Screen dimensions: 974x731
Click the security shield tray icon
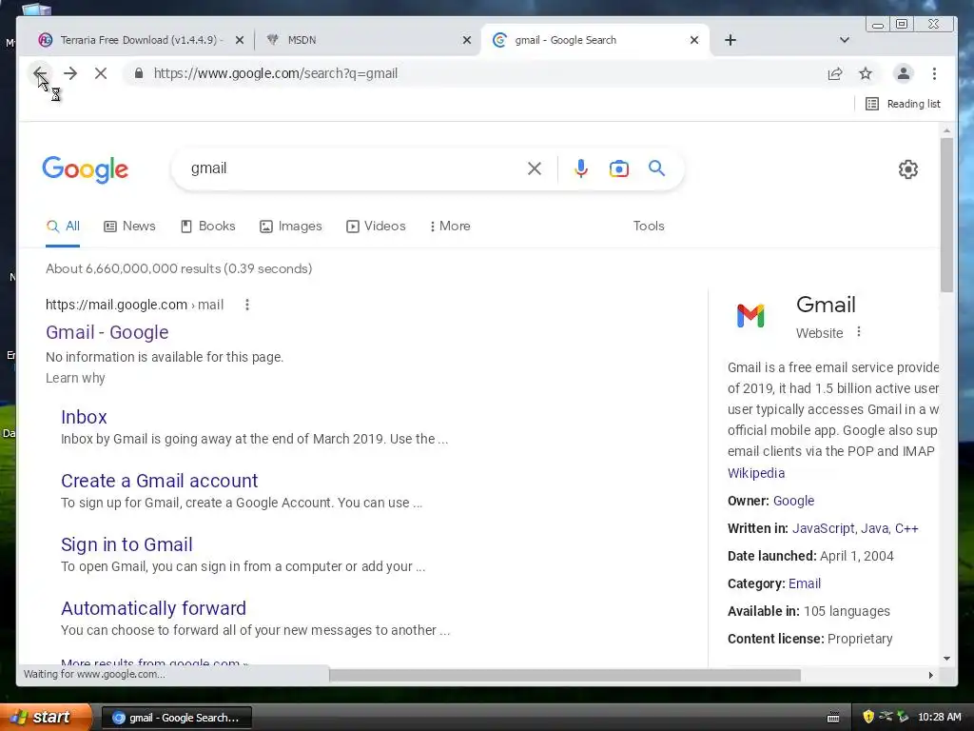(868, 717)
